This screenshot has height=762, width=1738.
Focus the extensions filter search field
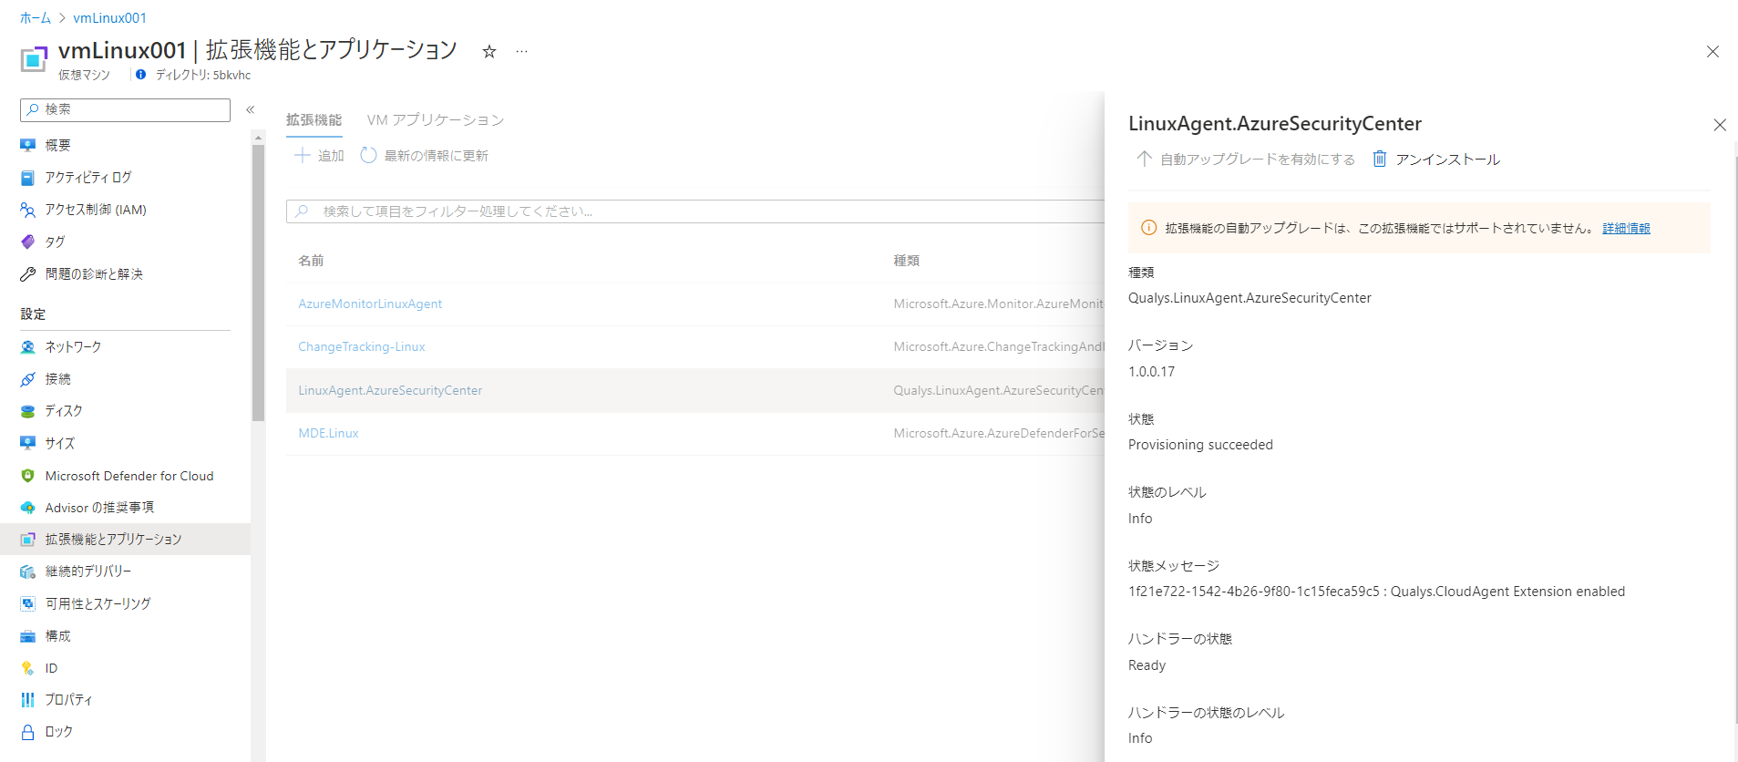tap(695, 211)
